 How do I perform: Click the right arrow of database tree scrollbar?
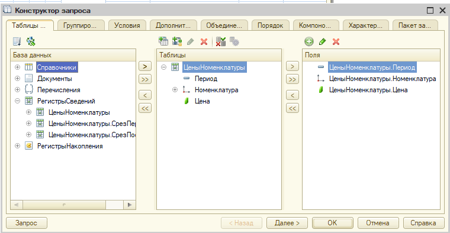click(x=130, y=205)
